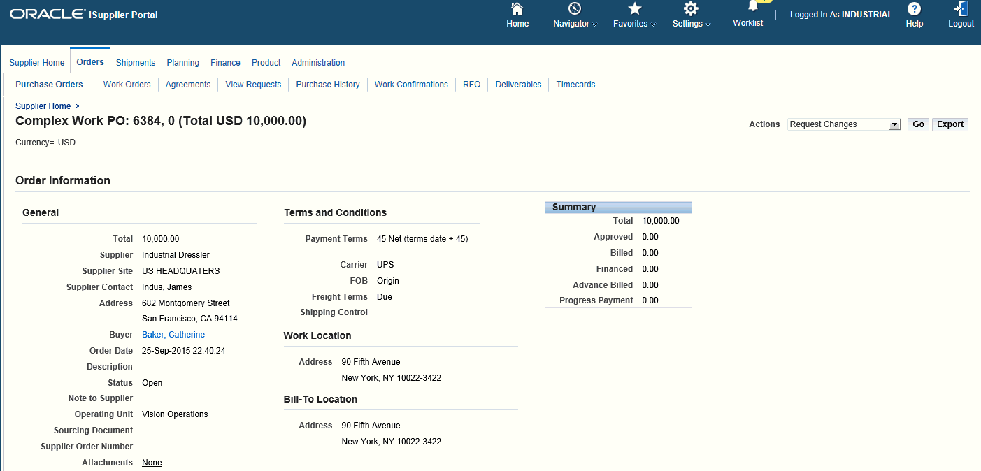
Task: Open the Settings gear icon
Action: pyautogui.click(x=691, y=8)
